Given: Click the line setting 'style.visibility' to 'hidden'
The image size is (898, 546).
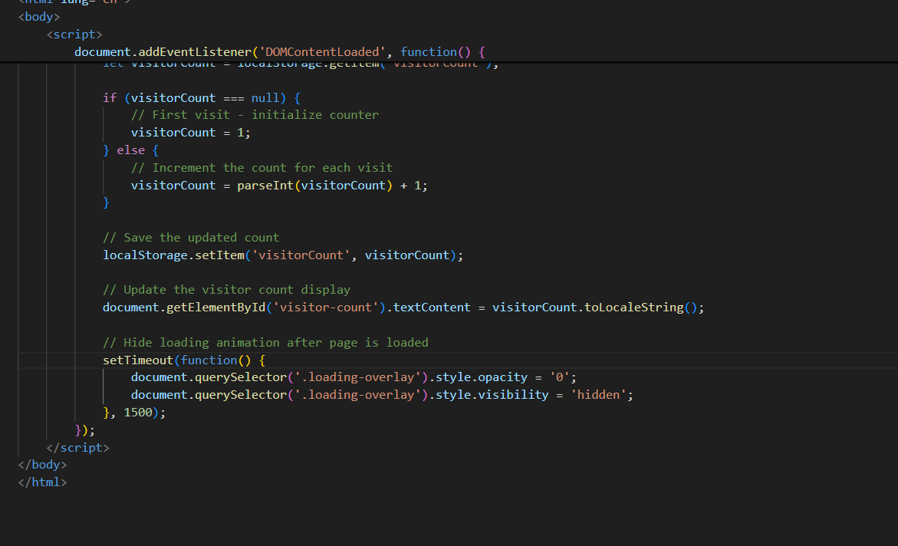Looking at the screenshot, I should click(x=382, y=395).
